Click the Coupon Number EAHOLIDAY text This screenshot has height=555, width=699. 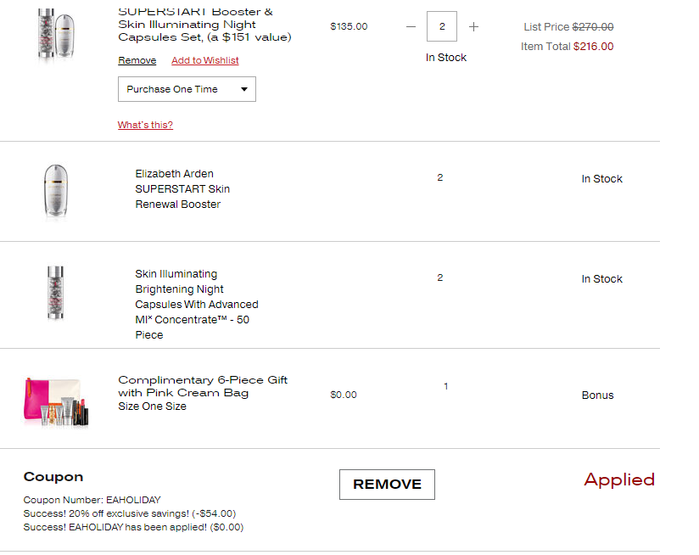92,500
